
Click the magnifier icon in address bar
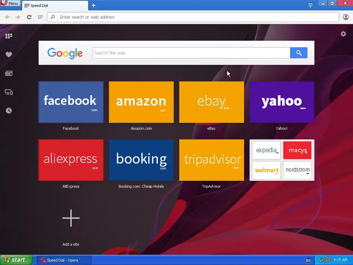click(x=53, y=17)
